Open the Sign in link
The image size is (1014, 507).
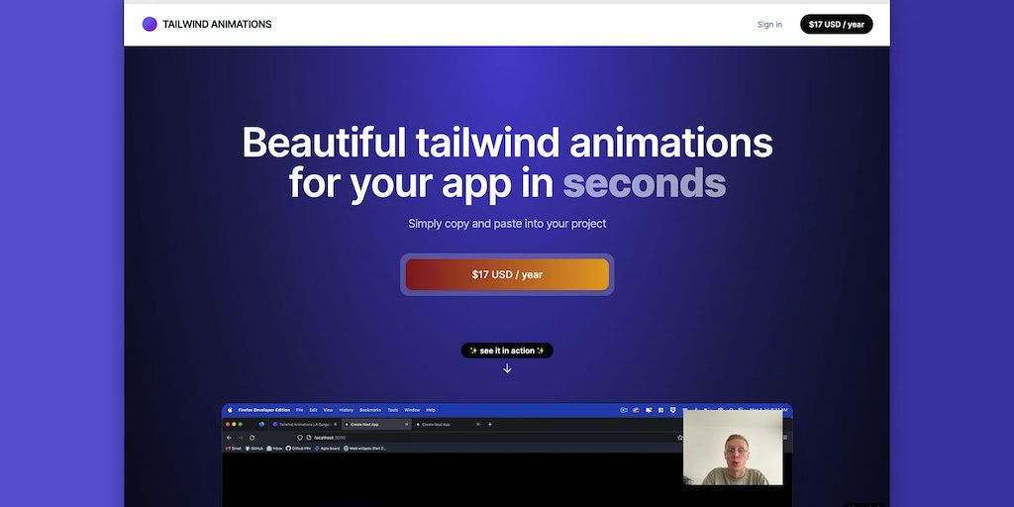[769, 25]
